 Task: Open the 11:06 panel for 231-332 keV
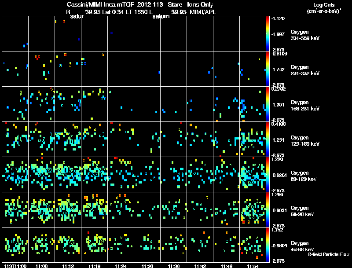tap(41, 69)
